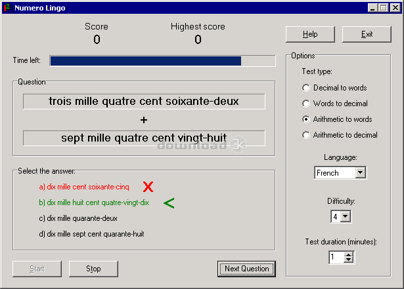Click the Next Question button
Screen dimensions: 404x289
coord(246,269)
